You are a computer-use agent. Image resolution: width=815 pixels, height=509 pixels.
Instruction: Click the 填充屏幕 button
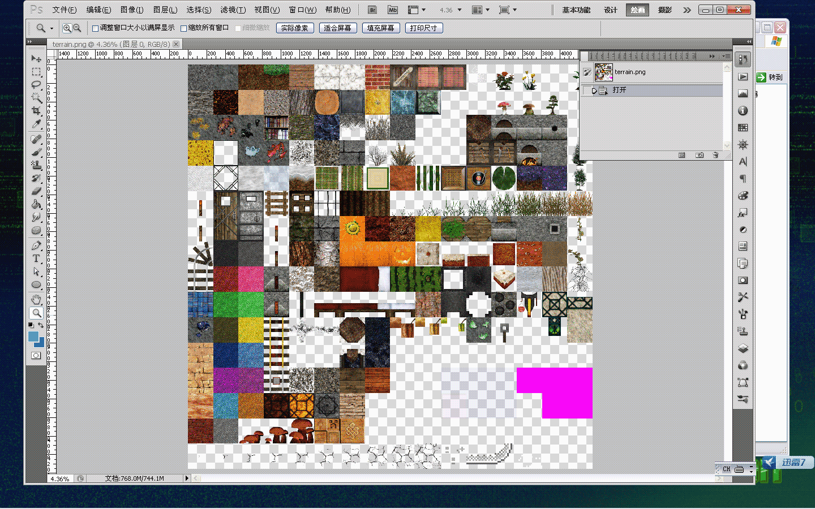[380, 28]
